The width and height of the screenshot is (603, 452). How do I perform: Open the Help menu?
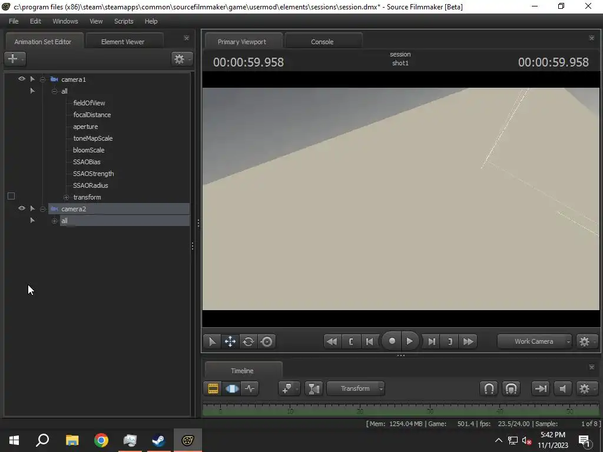click(151, 21)
